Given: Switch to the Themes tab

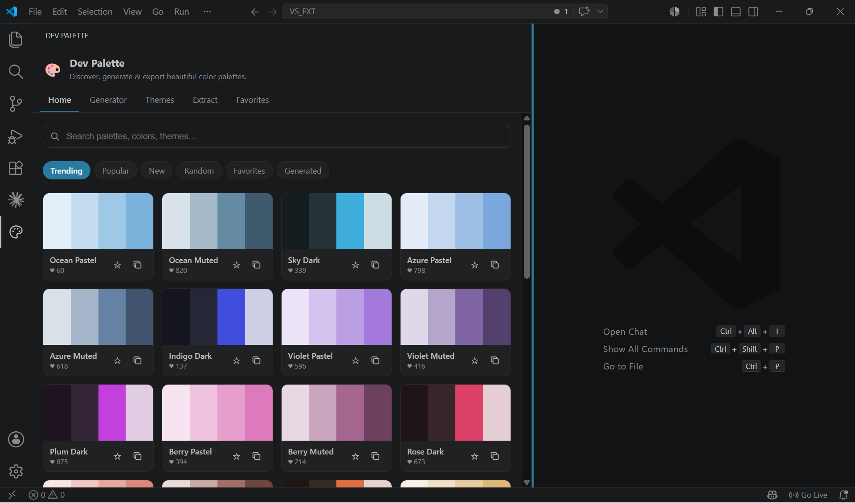Looking at the screenshot, I should (x=160, y=100).
